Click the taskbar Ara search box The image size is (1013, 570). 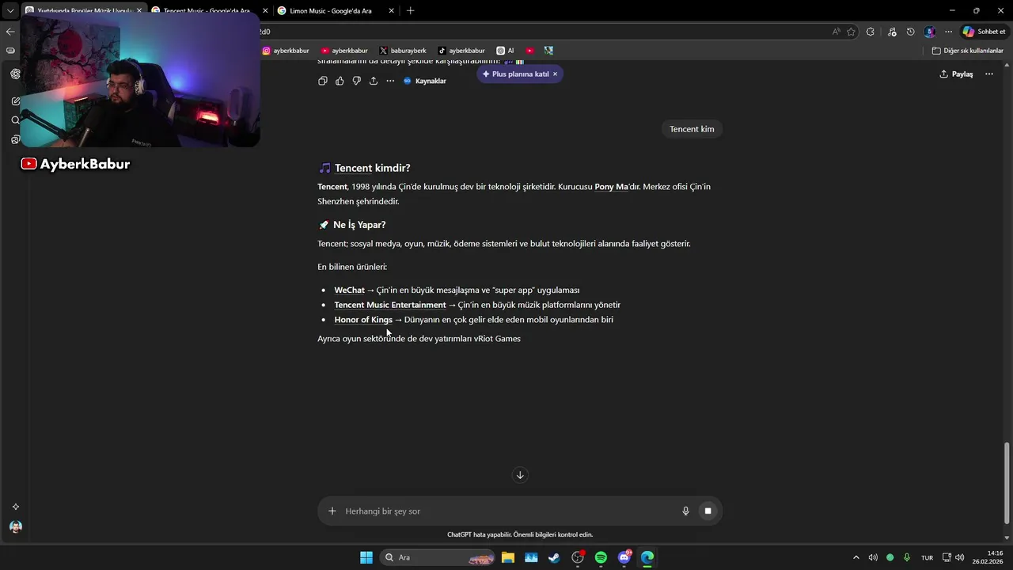pos(438,557)
